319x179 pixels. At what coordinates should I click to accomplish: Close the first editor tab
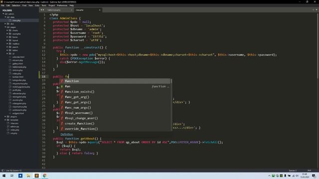[71, 10]
